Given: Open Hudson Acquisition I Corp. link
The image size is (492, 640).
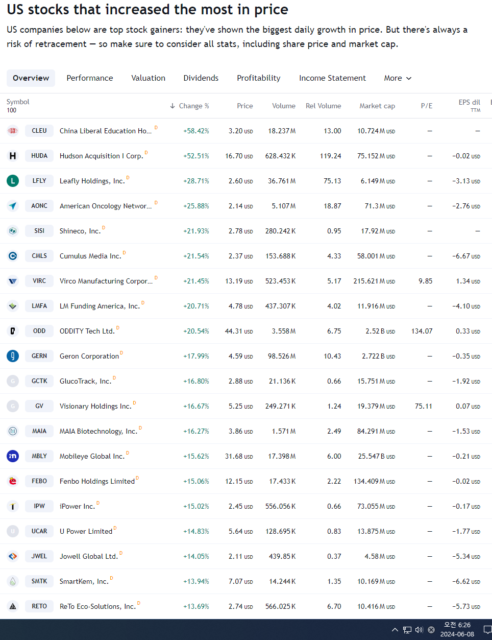Looking at the screenshot, I should click(x=101, y=156).
